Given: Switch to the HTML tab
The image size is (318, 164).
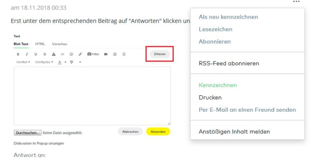Looking at the screenshot, I should tap(40, 44).
